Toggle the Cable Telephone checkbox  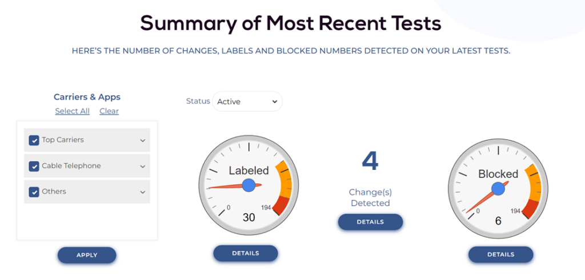(34, 167)
